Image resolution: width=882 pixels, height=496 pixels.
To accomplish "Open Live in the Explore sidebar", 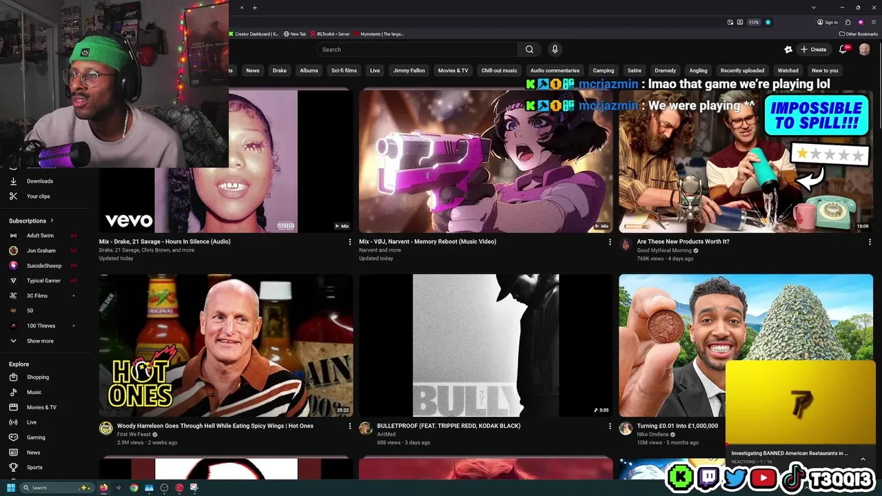I will coord(32,422).
